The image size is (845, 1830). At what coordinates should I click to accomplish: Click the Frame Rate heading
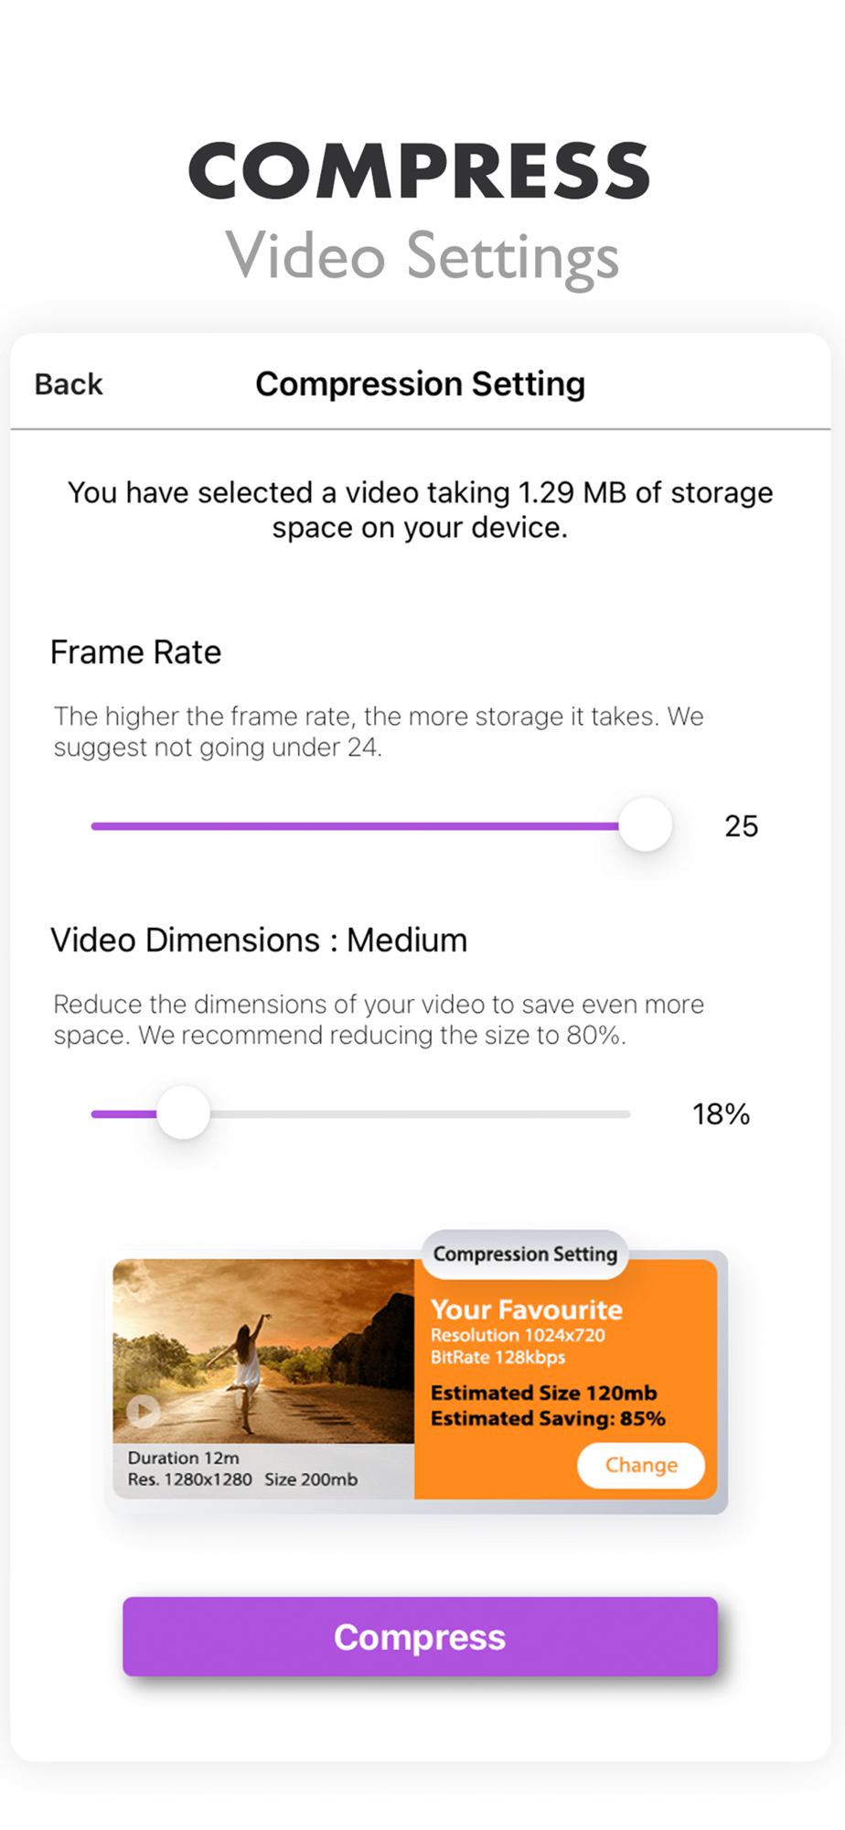[x=135, y=652]
